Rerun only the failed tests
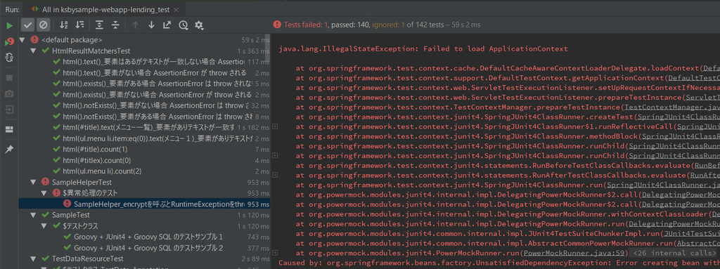This screenshot has height=269, width=720. [9, 41]
